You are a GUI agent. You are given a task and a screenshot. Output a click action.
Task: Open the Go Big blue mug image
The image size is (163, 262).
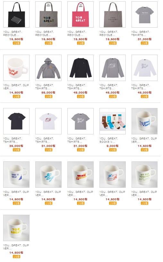[x=48, y=175]
